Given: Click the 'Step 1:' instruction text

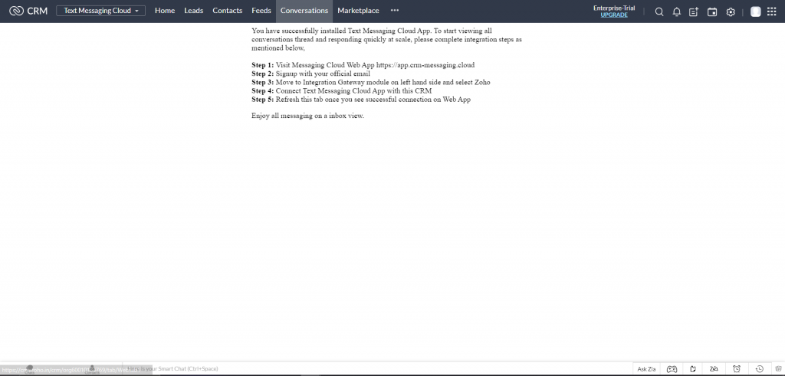Looking at the screenshot, I should click(x=363, y=65).
